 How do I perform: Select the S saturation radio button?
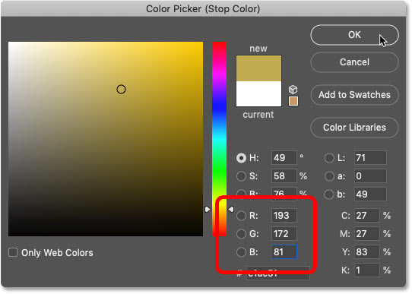(241, 176)
